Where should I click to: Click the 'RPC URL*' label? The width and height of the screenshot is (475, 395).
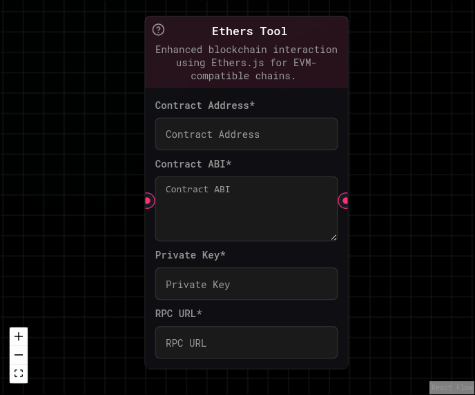pos(178,314)
